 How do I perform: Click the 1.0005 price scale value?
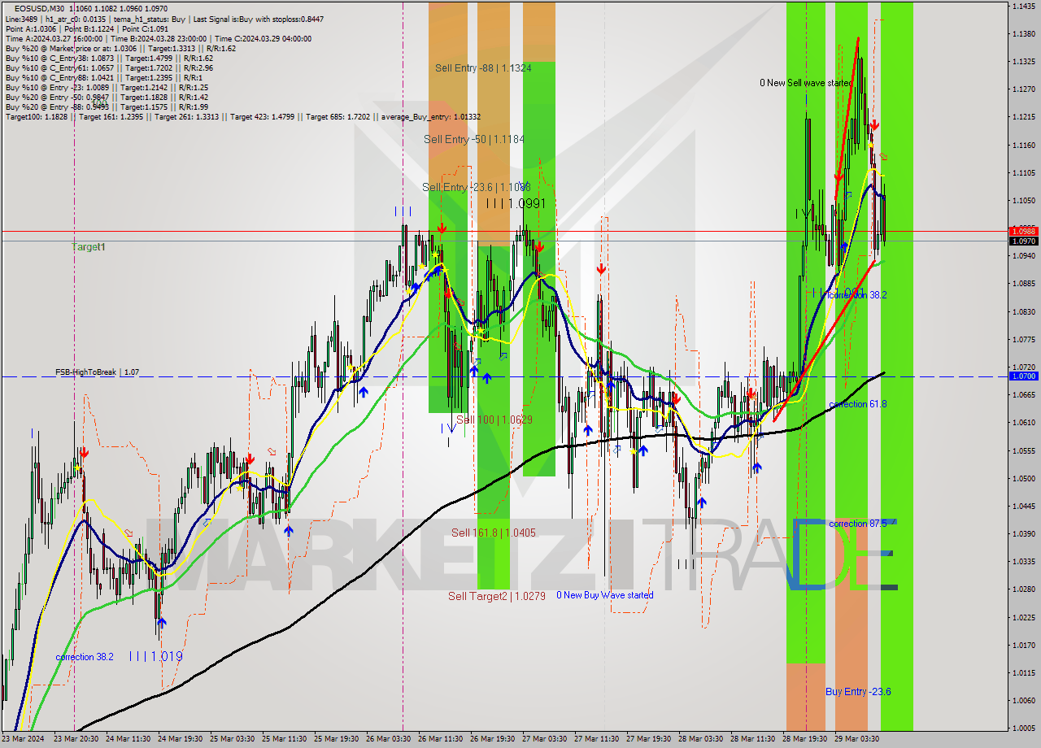(x=1023, y=728)
